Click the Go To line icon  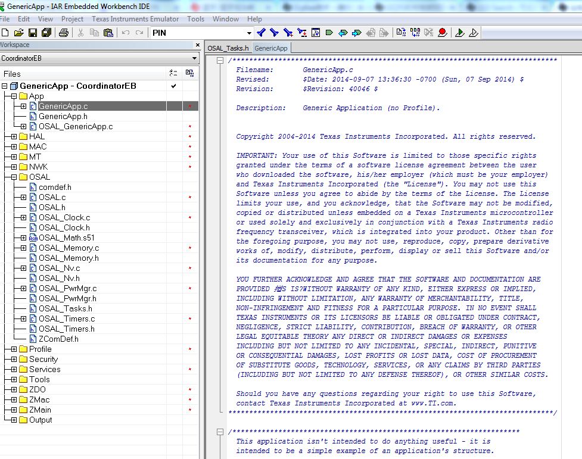[316, 33]
